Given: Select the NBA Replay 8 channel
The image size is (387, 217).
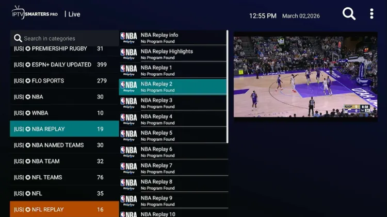Looking at the screenshot, I should (x=173, y=185).
